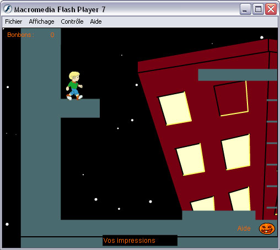Image resolution: width=280 pixels, height=250 pixels.
Task: Open the Contrôle menu
Action: pos(72,21)
